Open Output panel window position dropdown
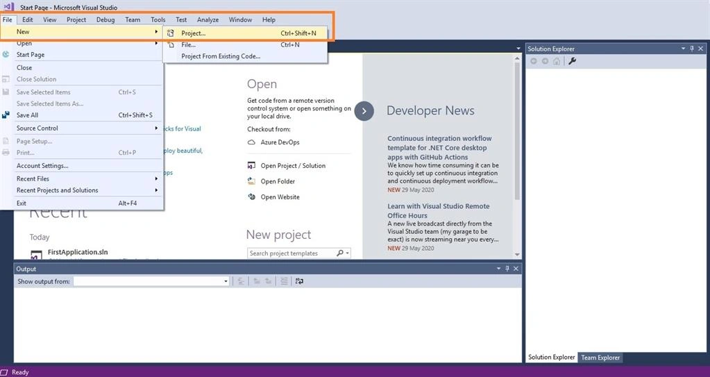 [498, 269]
